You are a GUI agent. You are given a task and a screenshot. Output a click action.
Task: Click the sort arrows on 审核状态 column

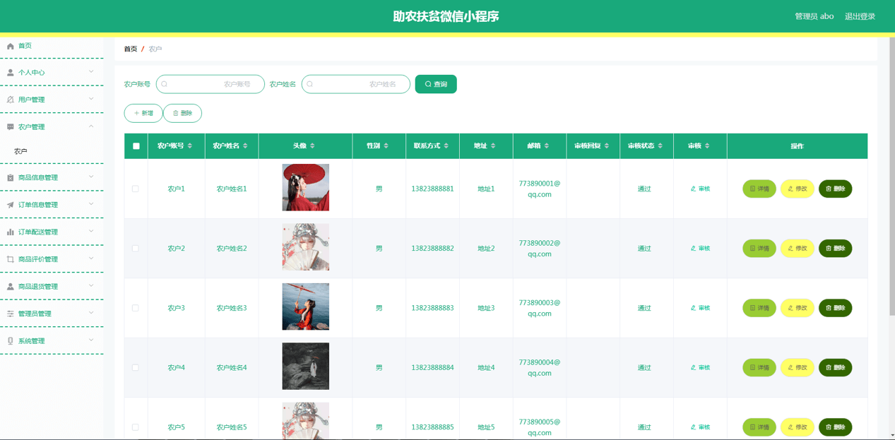pos(660,146)
